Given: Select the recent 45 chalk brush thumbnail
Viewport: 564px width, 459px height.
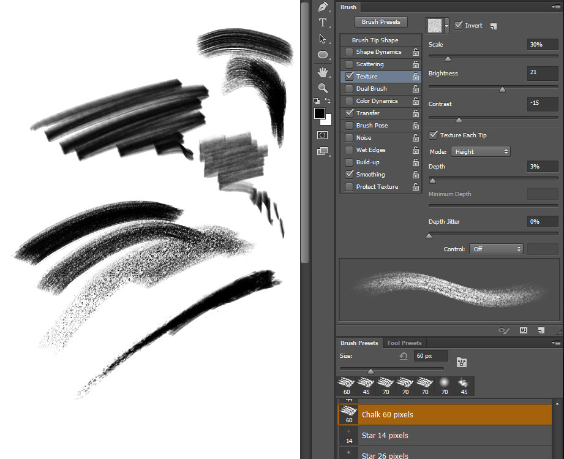Looking at the screenshot, I should pyautogui.click(x=366, y=386).
